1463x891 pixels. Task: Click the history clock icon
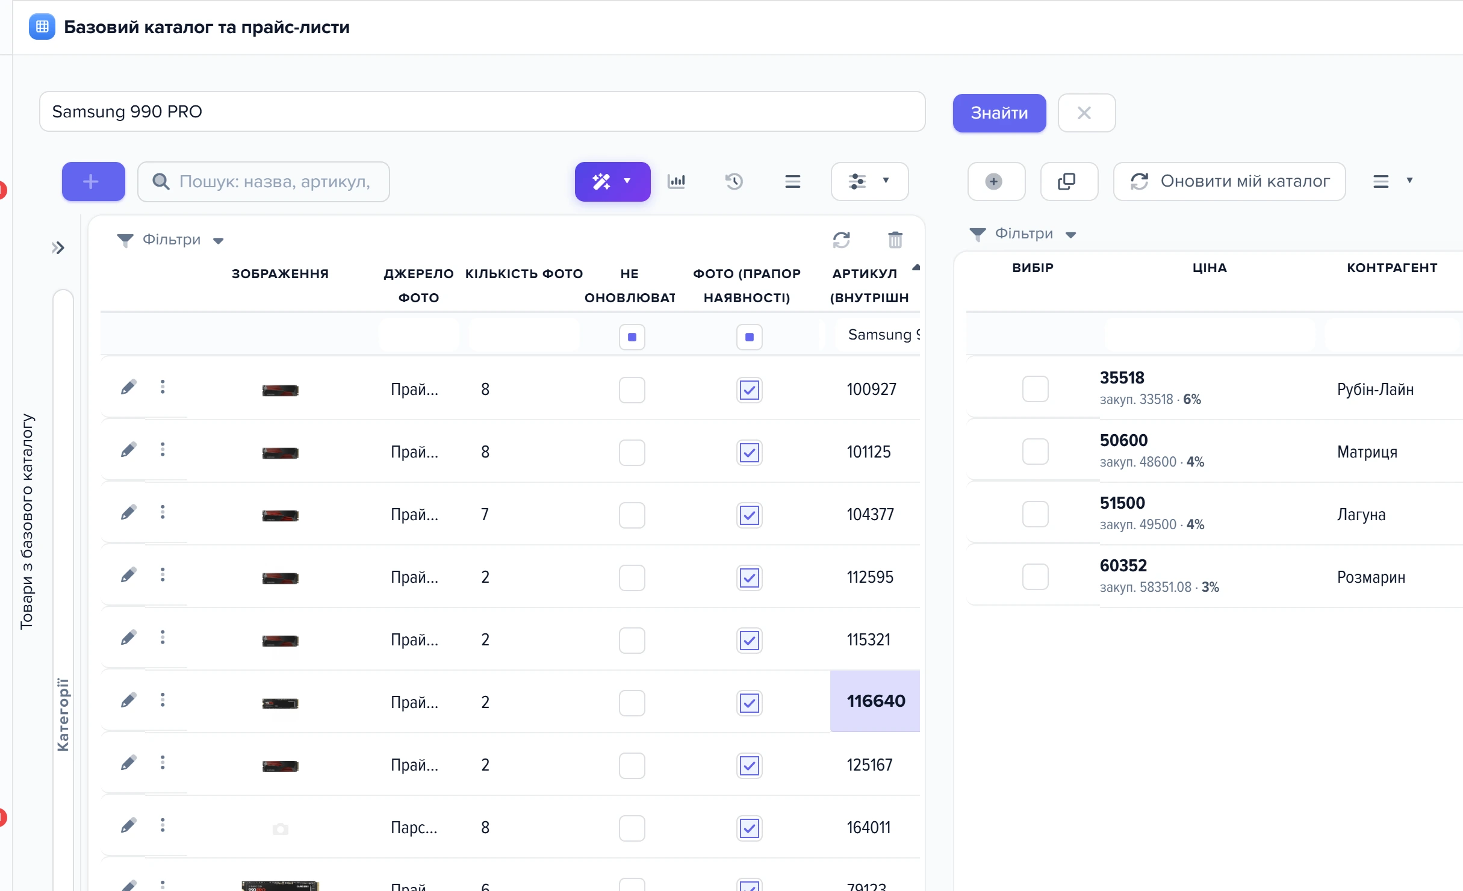point(734,181)
